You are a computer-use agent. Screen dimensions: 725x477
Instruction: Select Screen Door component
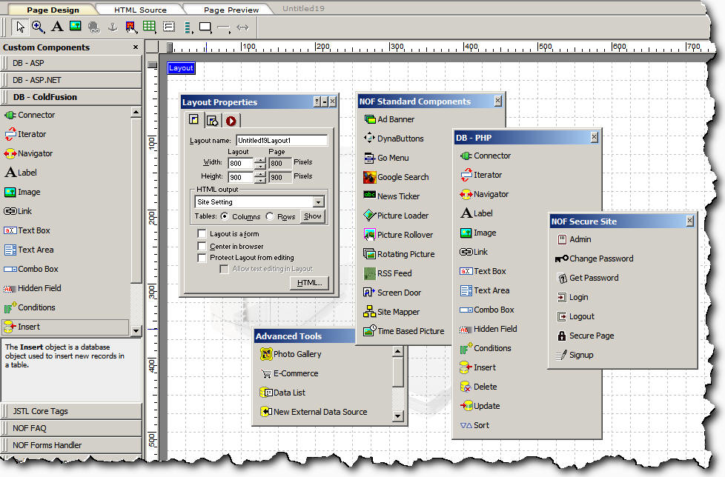pos(393,293)
